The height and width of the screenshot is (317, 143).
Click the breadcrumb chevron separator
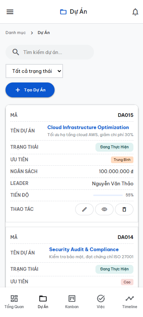[x=32, y=33]
